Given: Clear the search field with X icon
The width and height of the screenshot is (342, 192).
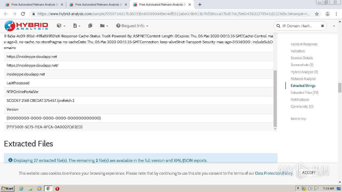Looking at the screenshot, I should 322,26.
